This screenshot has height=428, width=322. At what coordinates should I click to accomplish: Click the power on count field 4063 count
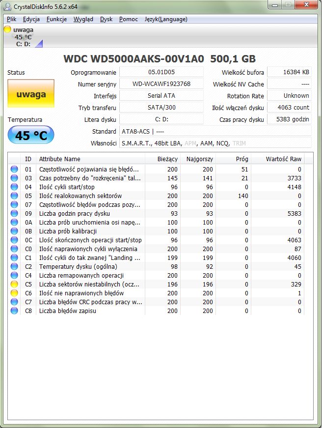pyautogui.click(x=289, y=107)
